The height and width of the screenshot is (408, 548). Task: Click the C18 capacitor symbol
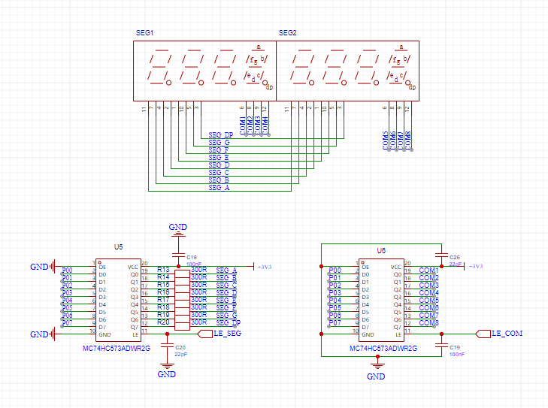pyautogui.click(x=178, y=255)
